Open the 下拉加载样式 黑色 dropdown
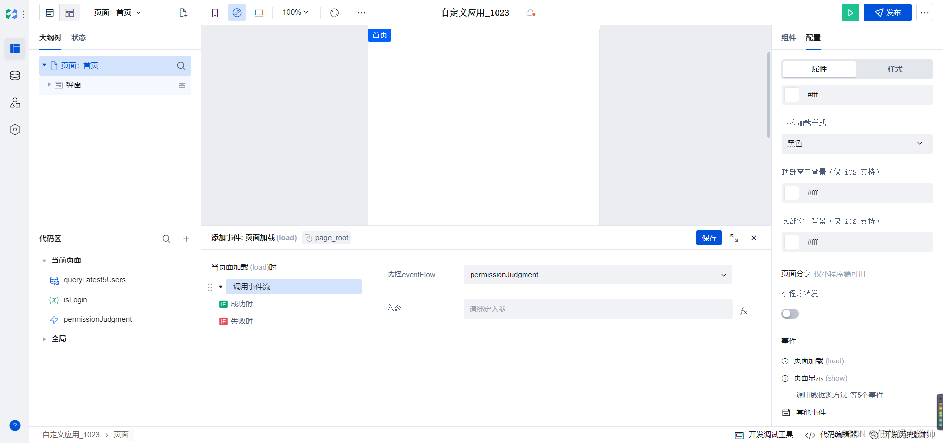Viewport: 943px width, 443px height. tap(857, 144)
